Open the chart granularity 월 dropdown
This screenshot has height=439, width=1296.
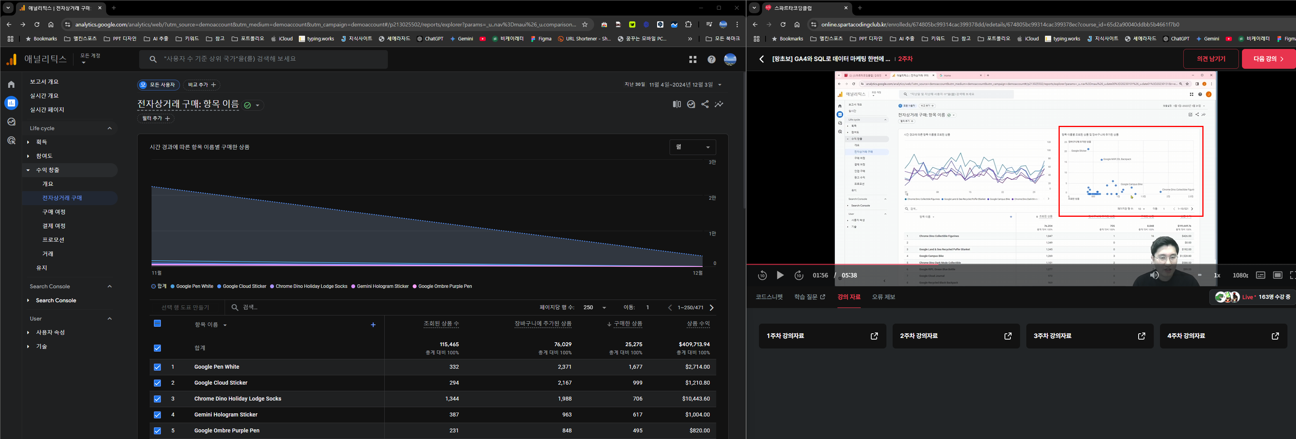692,147
